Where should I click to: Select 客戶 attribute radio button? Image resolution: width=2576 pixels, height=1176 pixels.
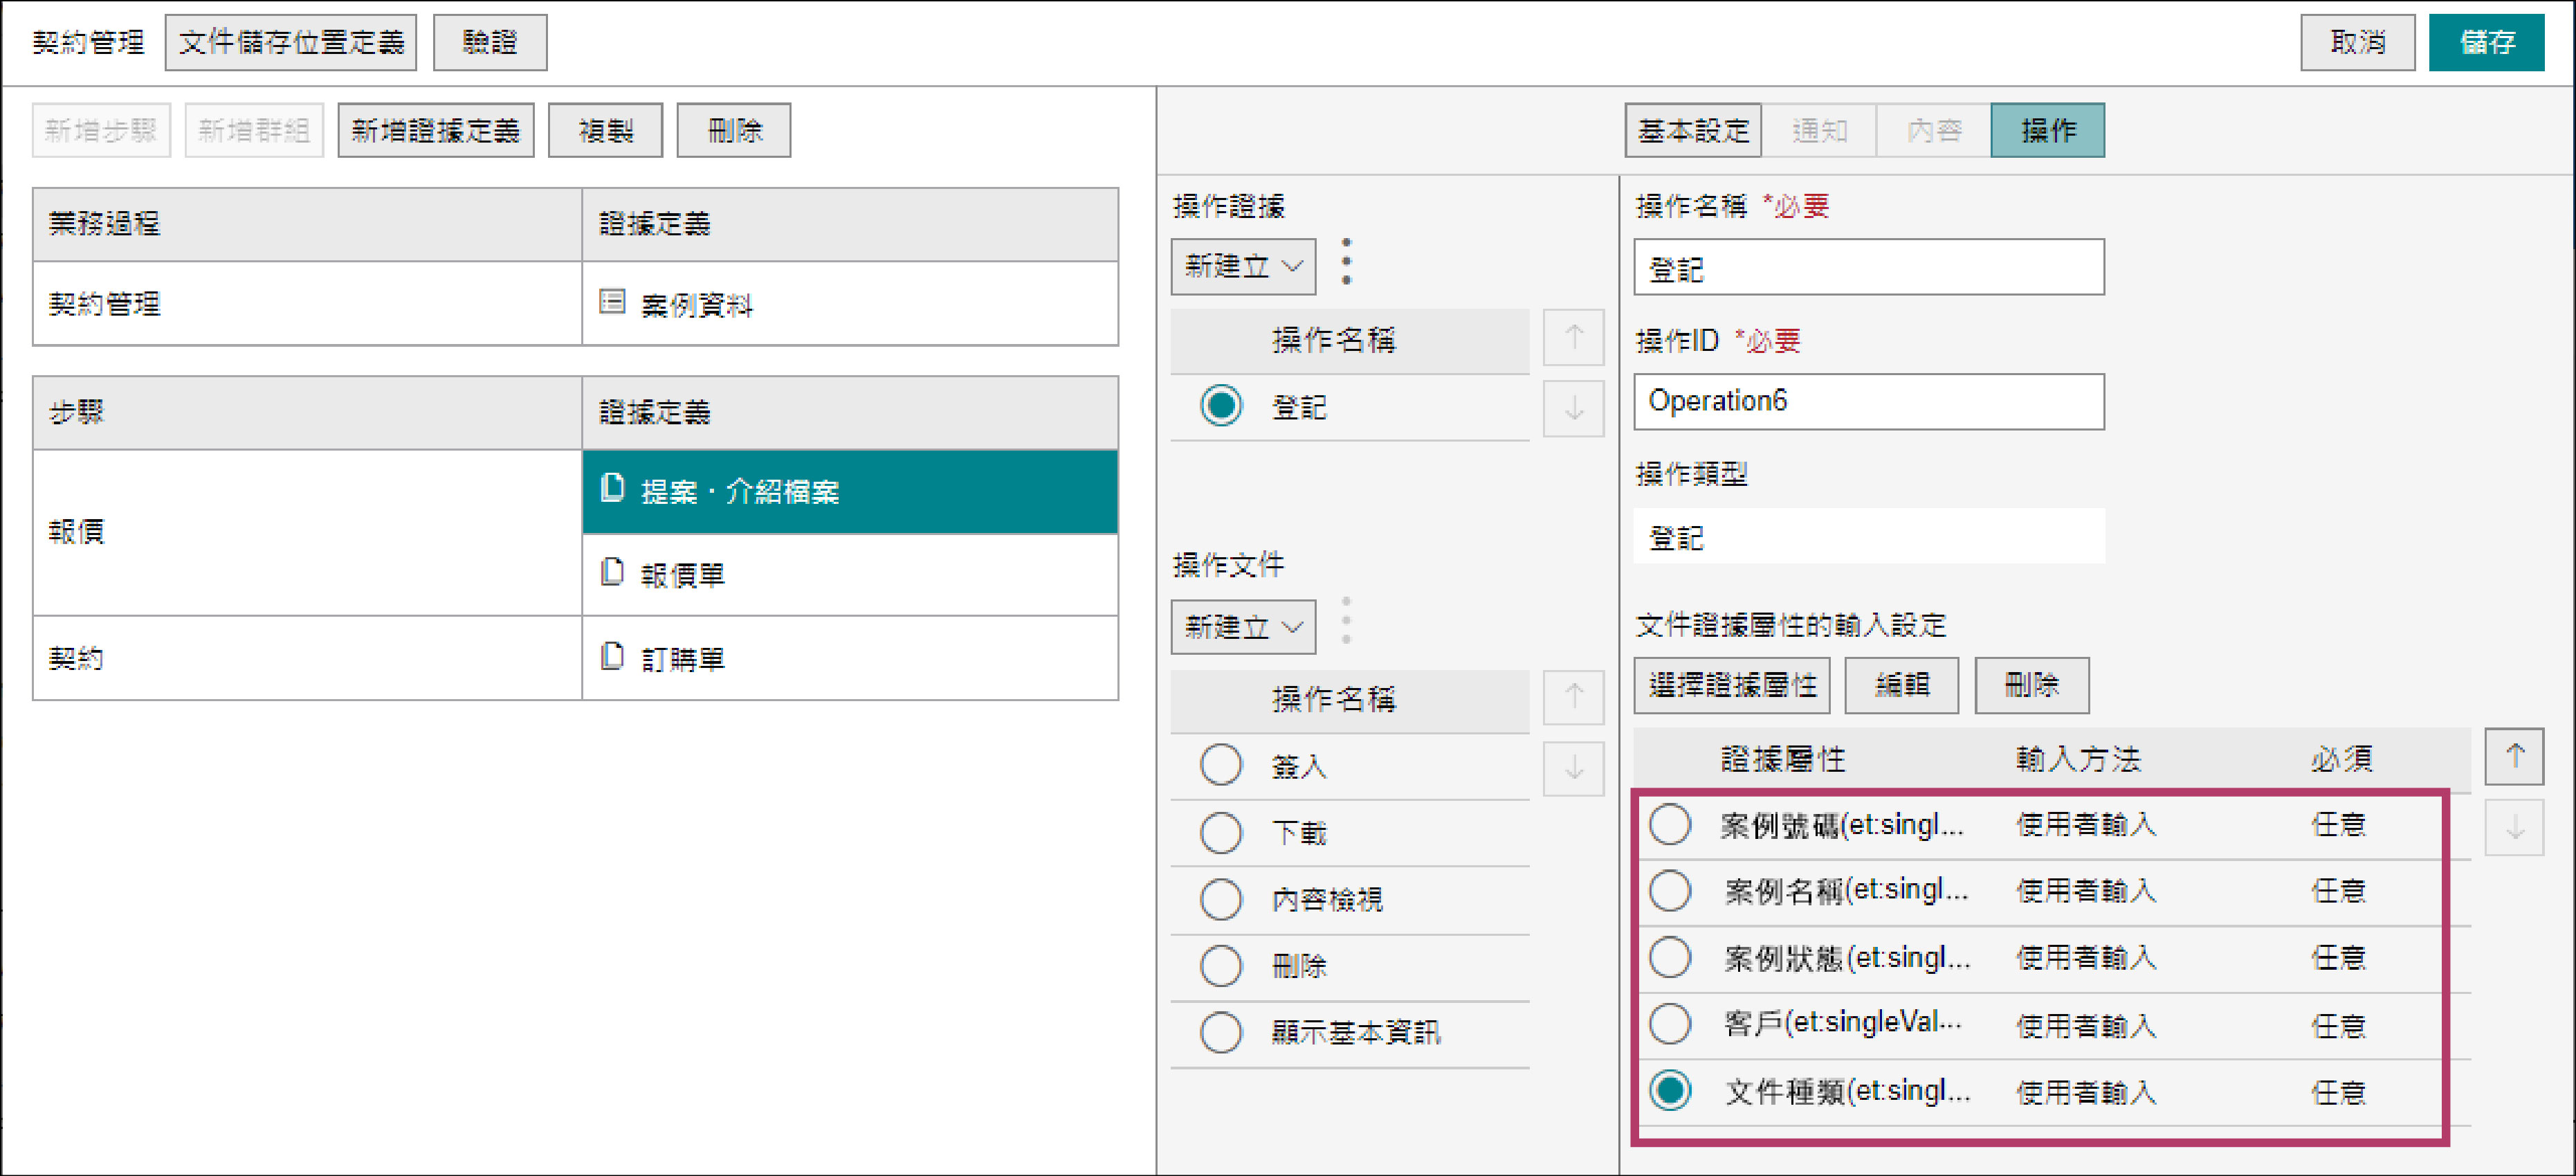coord(1670,1024)
